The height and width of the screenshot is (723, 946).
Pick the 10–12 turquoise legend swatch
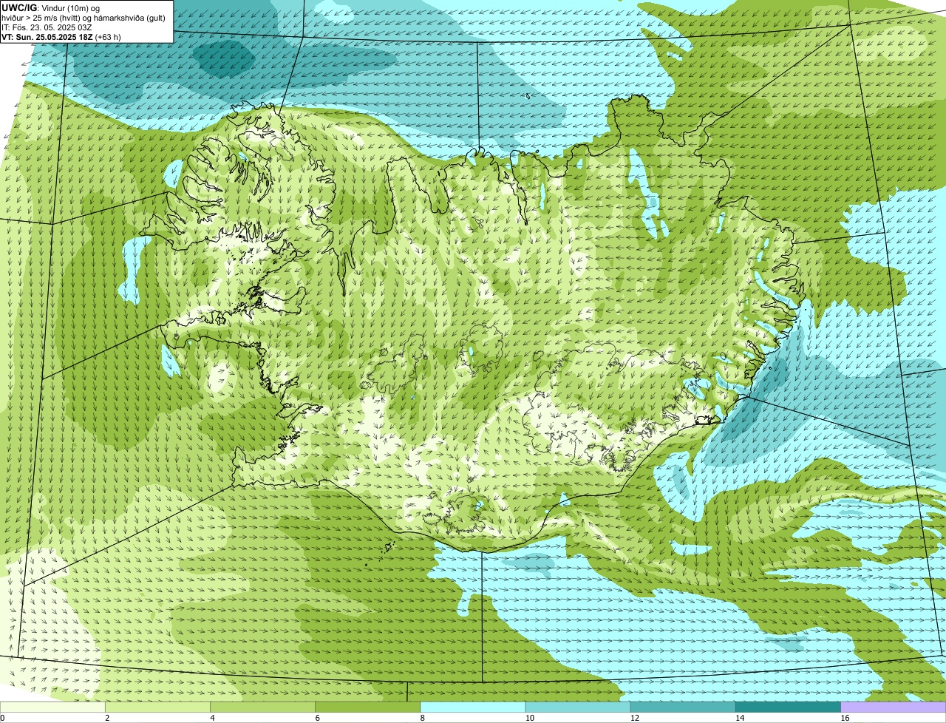(x=578, y=707)
